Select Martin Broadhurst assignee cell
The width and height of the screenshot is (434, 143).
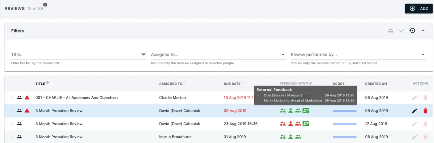pyautogui.click(x=175, y=137)
